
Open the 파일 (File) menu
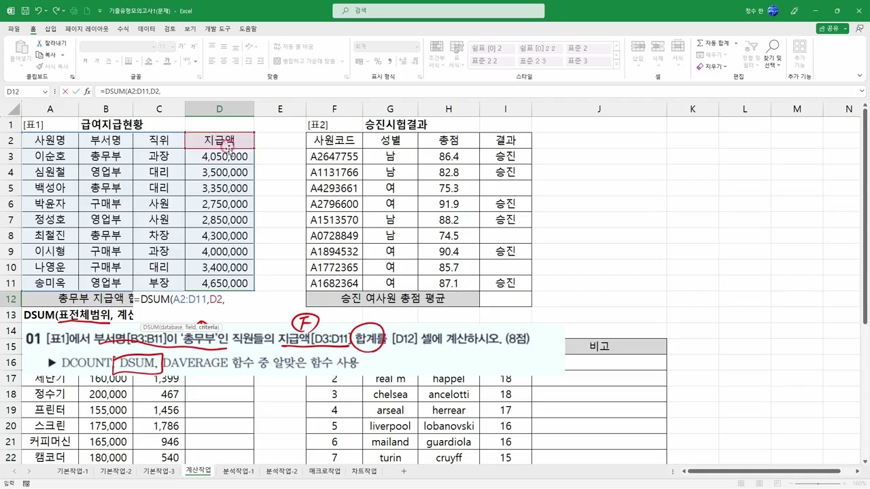(14, 29)
